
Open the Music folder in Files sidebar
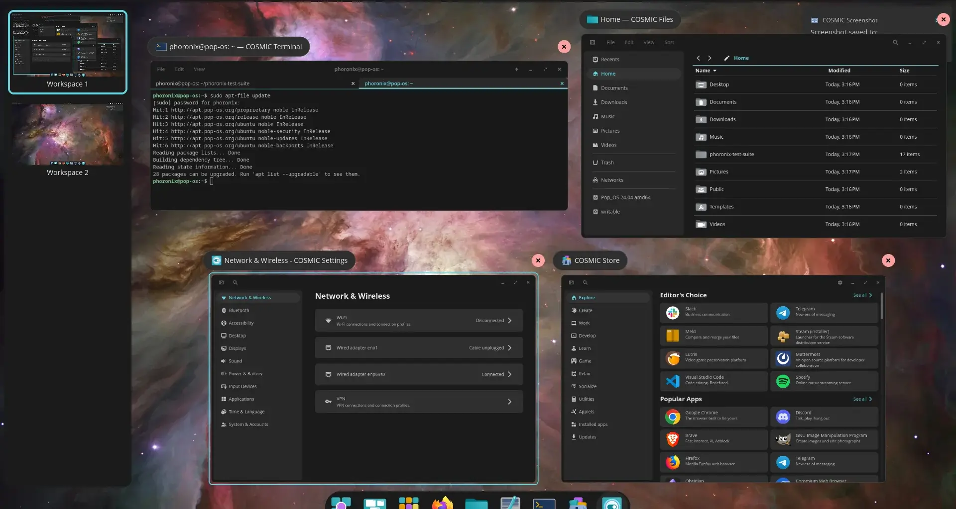point(607,116)
